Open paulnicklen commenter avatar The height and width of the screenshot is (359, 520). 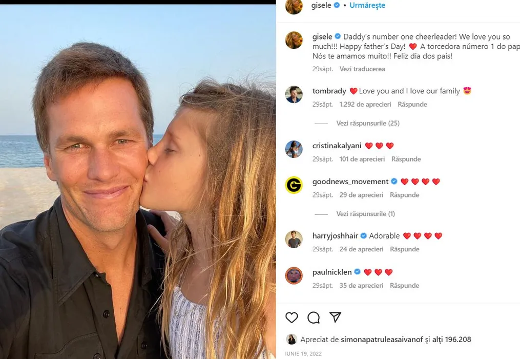[294, 275]
